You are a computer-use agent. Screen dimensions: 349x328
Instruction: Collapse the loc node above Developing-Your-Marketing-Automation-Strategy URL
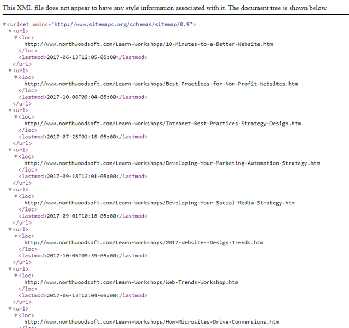tap(16, 157)
